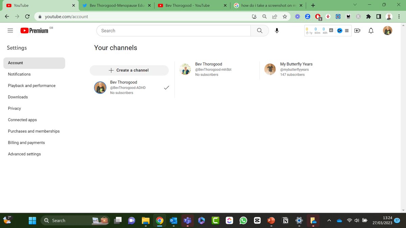Open Billing and payments settings

pyautogui.click(x=34, y=143)
